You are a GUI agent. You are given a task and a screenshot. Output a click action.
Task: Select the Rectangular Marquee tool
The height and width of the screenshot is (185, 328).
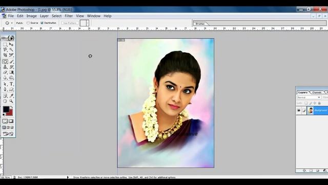[5, 45]
